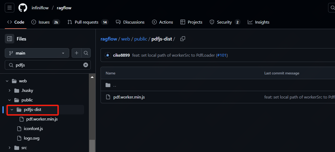Open the Pull requests tab
This screenshot has width=335, height=152.
click(x=88, y=22)
